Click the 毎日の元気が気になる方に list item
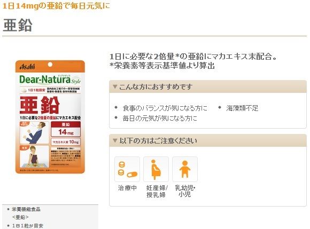Viewport: 310px width, 229px height. pyautogui.click(x=160, y=119)
